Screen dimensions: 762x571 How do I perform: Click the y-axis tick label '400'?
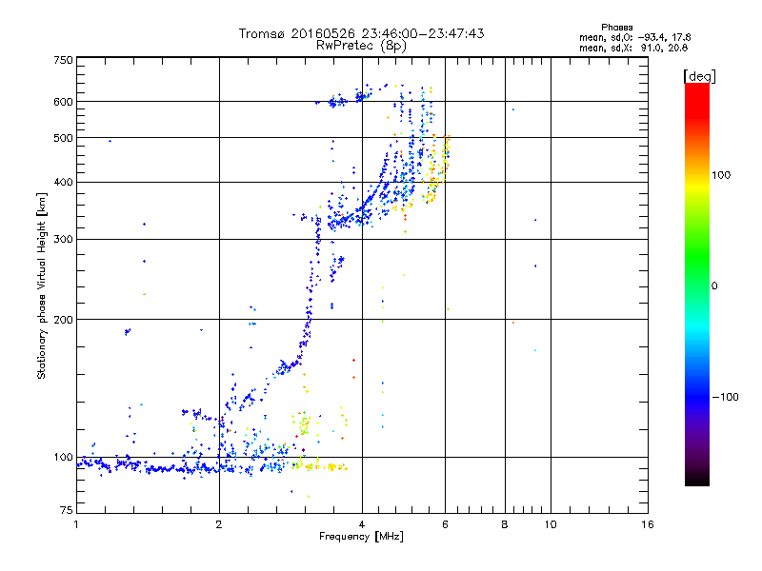tap(63, 183)
